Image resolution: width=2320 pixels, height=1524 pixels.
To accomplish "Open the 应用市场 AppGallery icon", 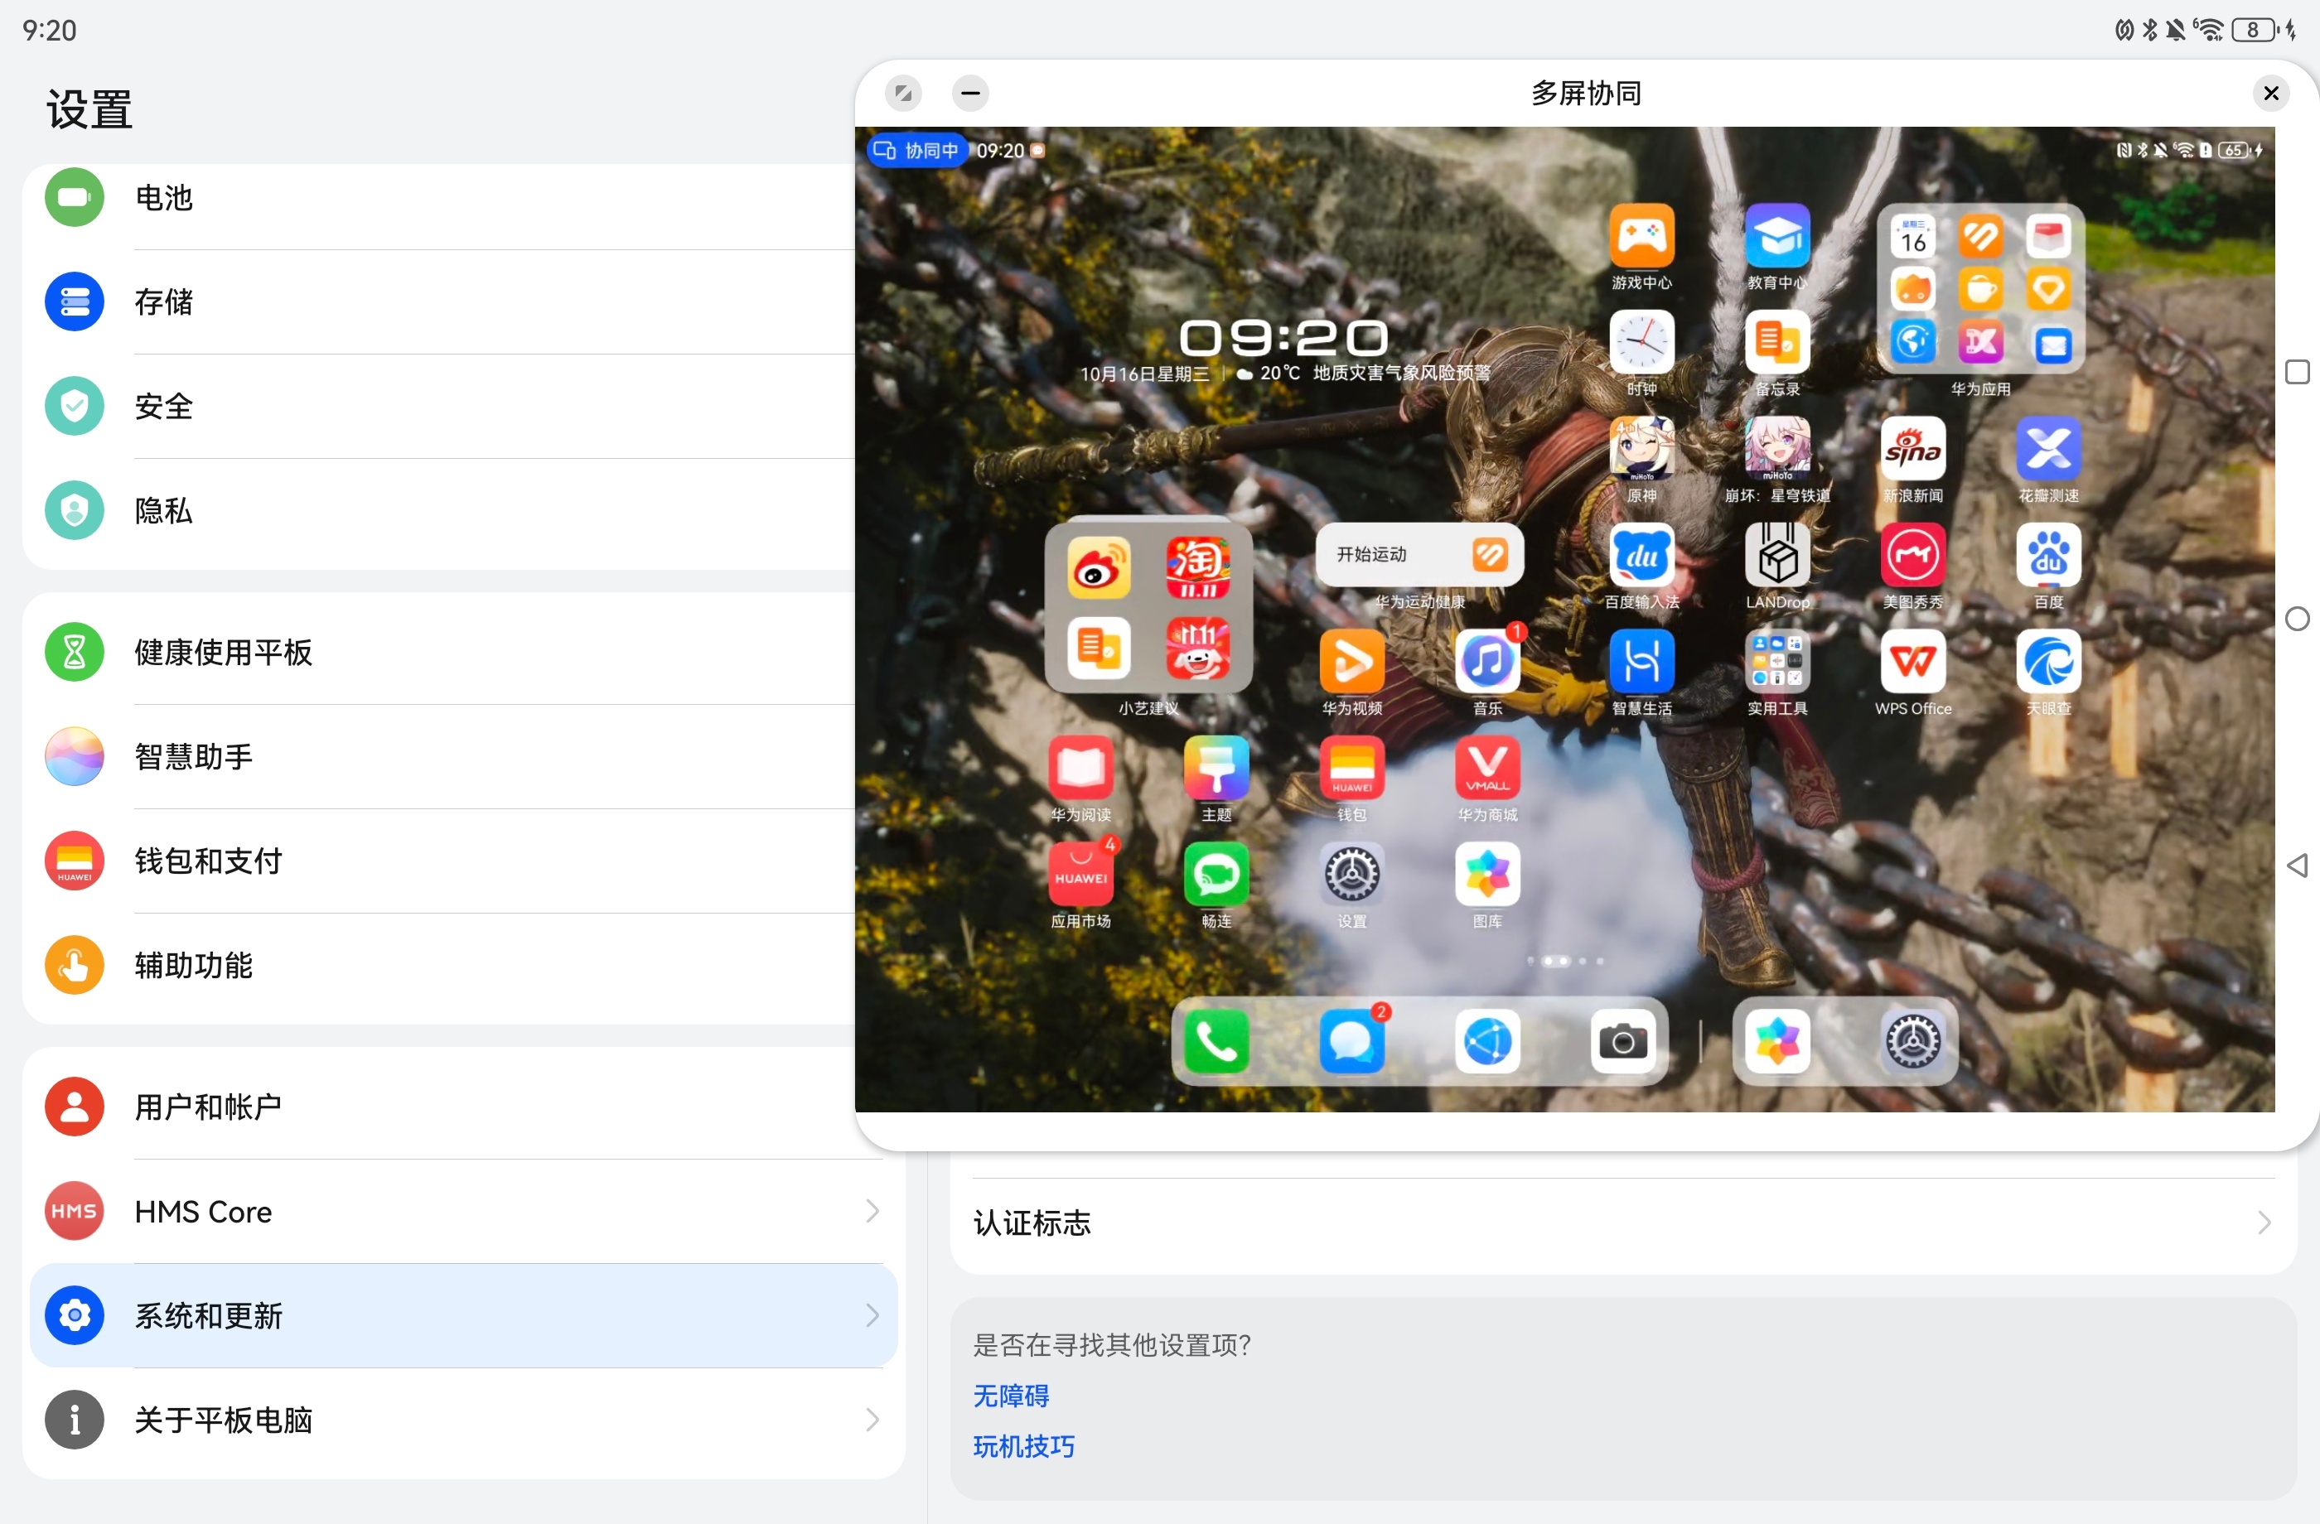I will click(1081, 874).
